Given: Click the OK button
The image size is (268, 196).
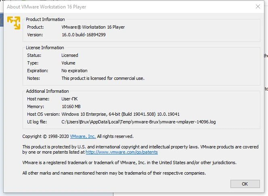Looking at the screenshot, I should [x=245, y=184].
